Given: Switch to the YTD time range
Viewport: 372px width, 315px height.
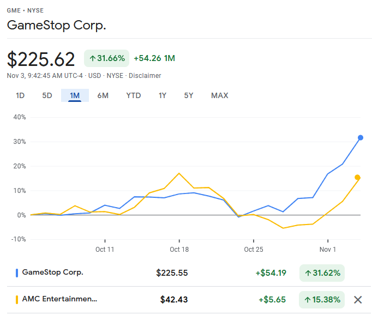Looking at the screenshot, I should (x=133, y=95).
